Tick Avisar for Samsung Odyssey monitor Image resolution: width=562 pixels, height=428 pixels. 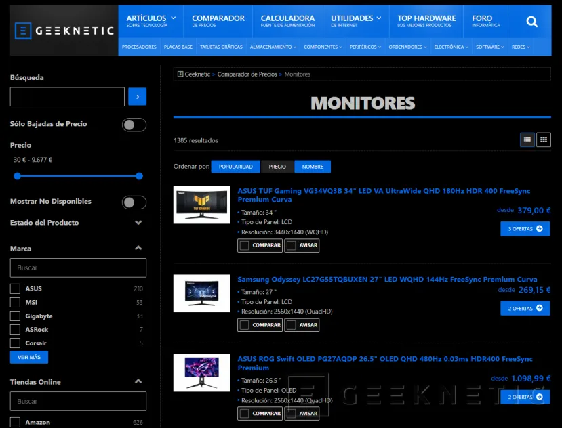(x=292, y=325)
